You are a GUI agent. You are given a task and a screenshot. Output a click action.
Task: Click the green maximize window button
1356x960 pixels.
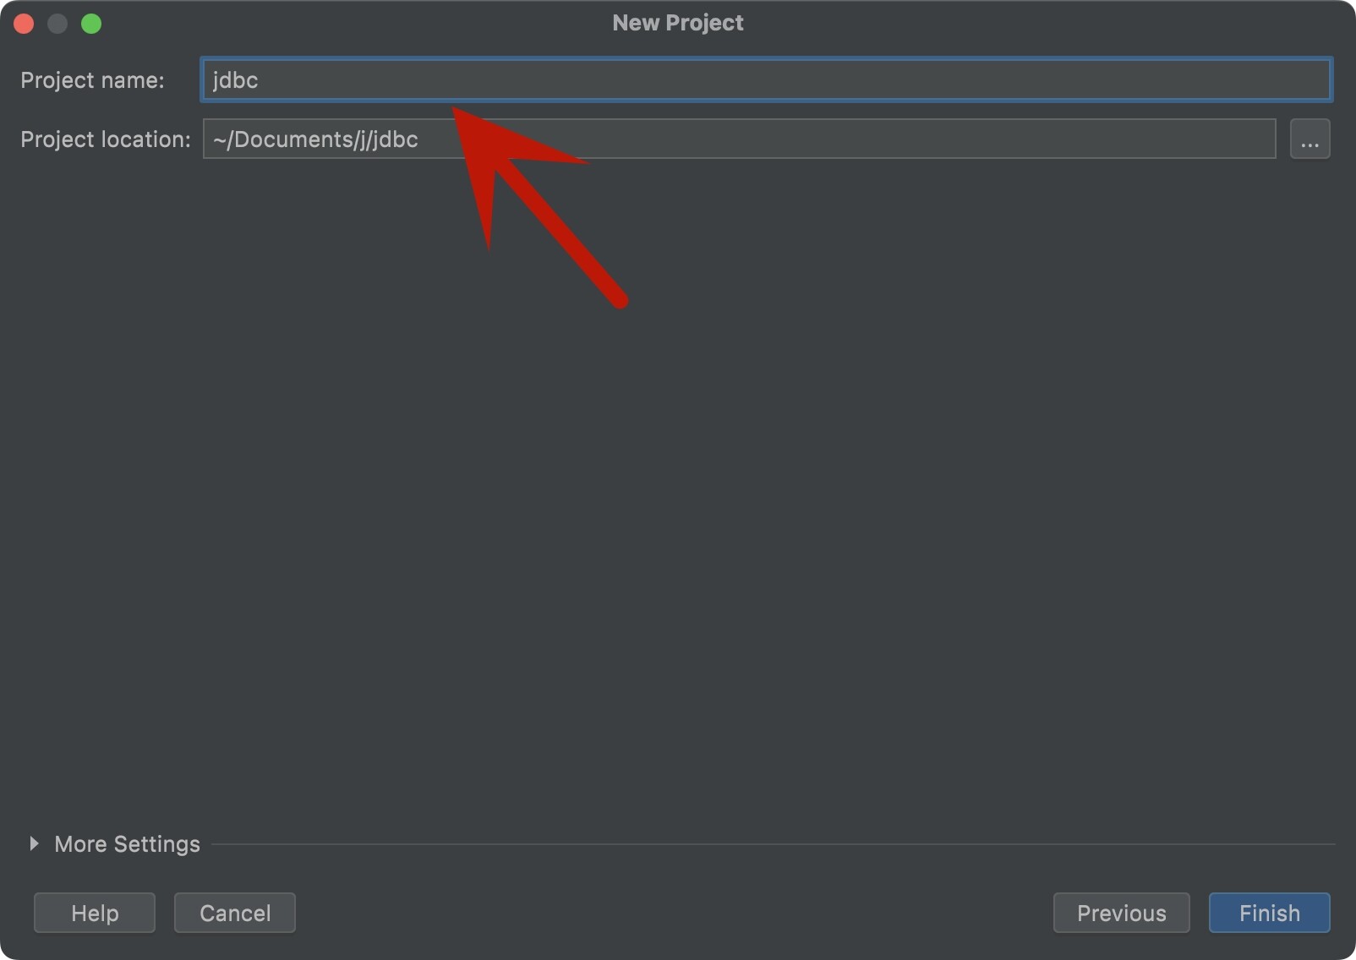91,24
